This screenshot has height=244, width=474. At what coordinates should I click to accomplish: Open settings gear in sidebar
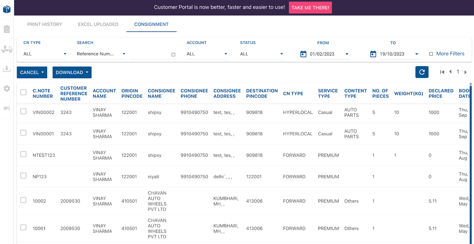[7, 89]
